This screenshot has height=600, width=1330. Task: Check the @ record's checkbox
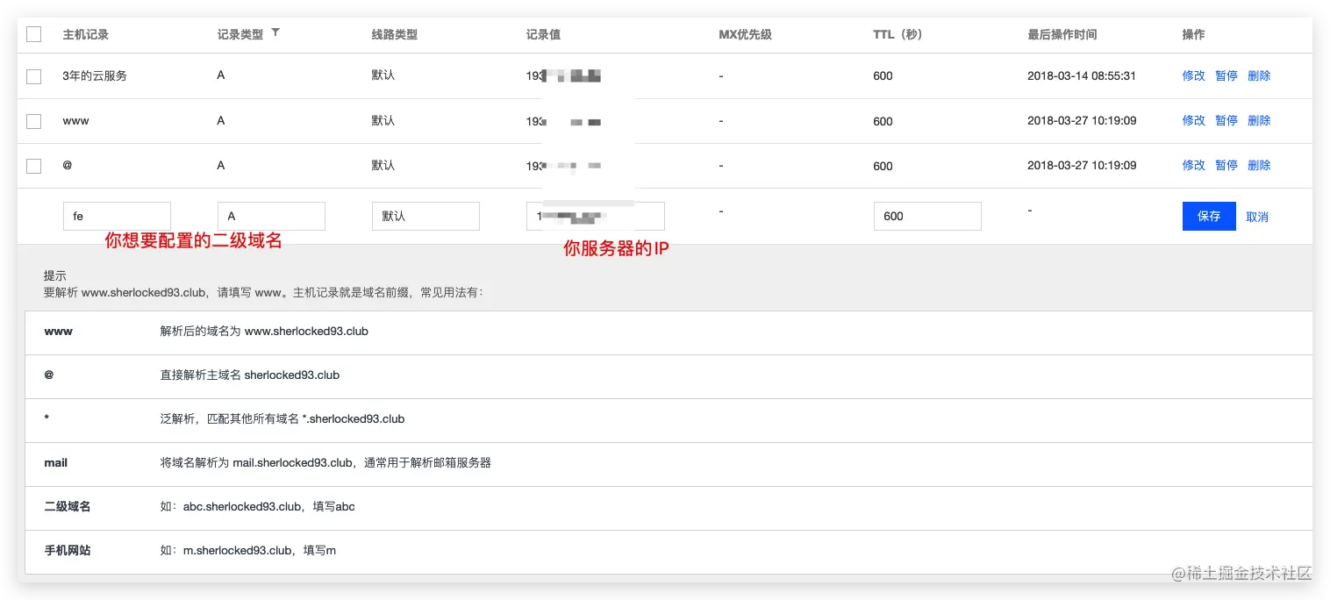click(34, 166)
